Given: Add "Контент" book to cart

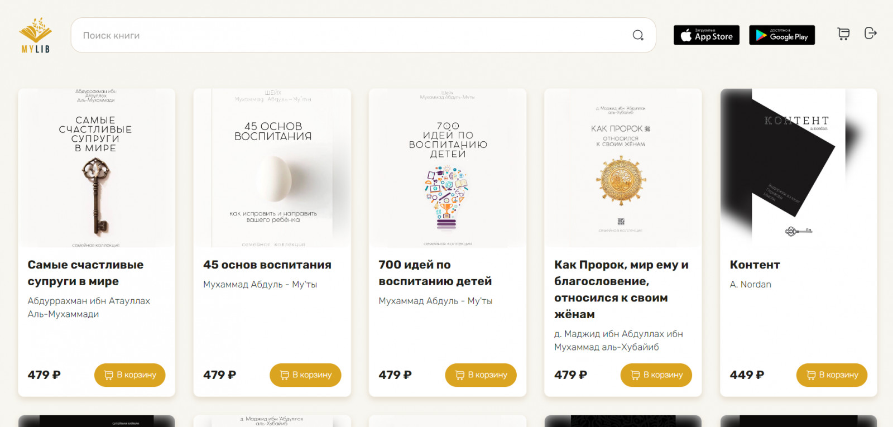Looking at the screenshot, I should pyautogui.click(x=832, y=375).
